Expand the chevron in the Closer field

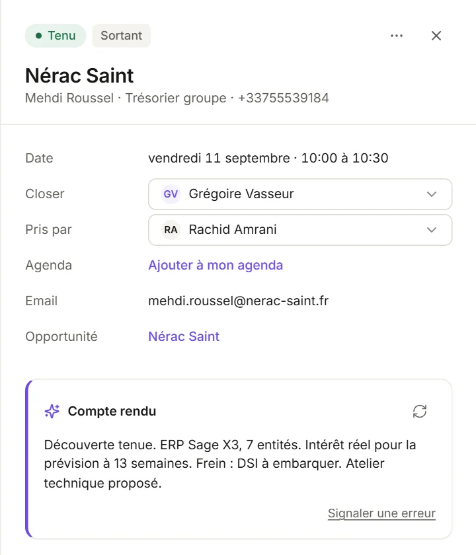(431, 194)
